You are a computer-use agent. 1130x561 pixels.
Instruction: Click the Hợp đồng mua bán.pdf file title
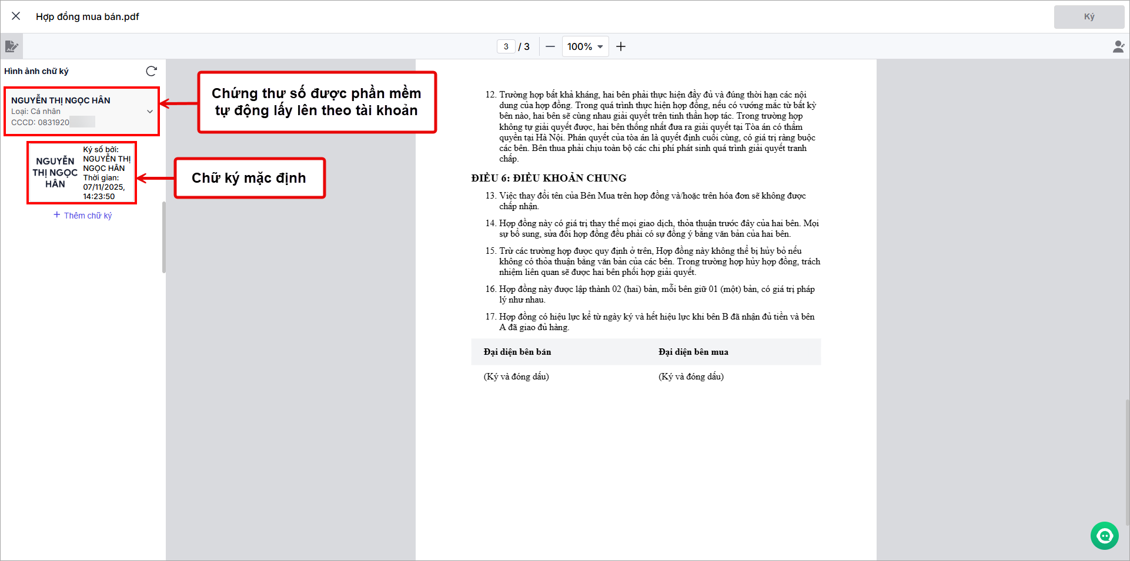88,16
